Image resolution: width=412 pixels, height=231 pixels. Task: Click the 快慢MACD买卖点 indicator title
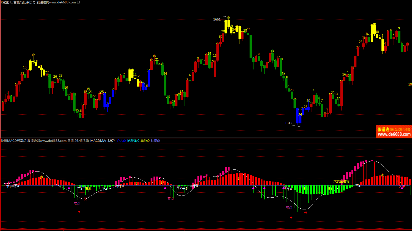tap(14, 141)
